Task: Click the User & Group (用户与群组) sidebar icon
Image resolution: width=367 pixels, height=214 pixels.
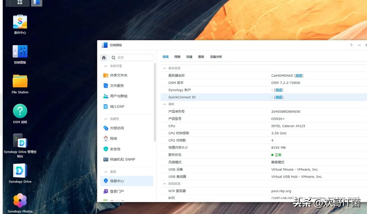Action: pos(106,96)
